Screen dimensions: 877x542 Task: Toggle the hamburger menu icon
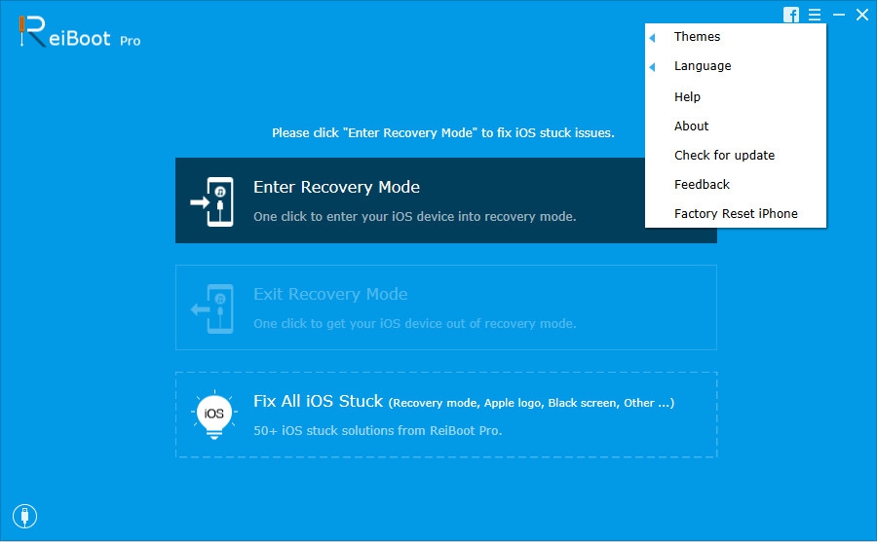[x=815, y=15]
